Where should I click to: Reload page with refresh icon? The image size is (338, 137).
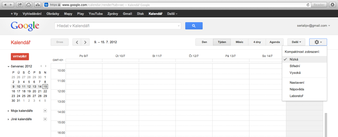coord(308,5)
